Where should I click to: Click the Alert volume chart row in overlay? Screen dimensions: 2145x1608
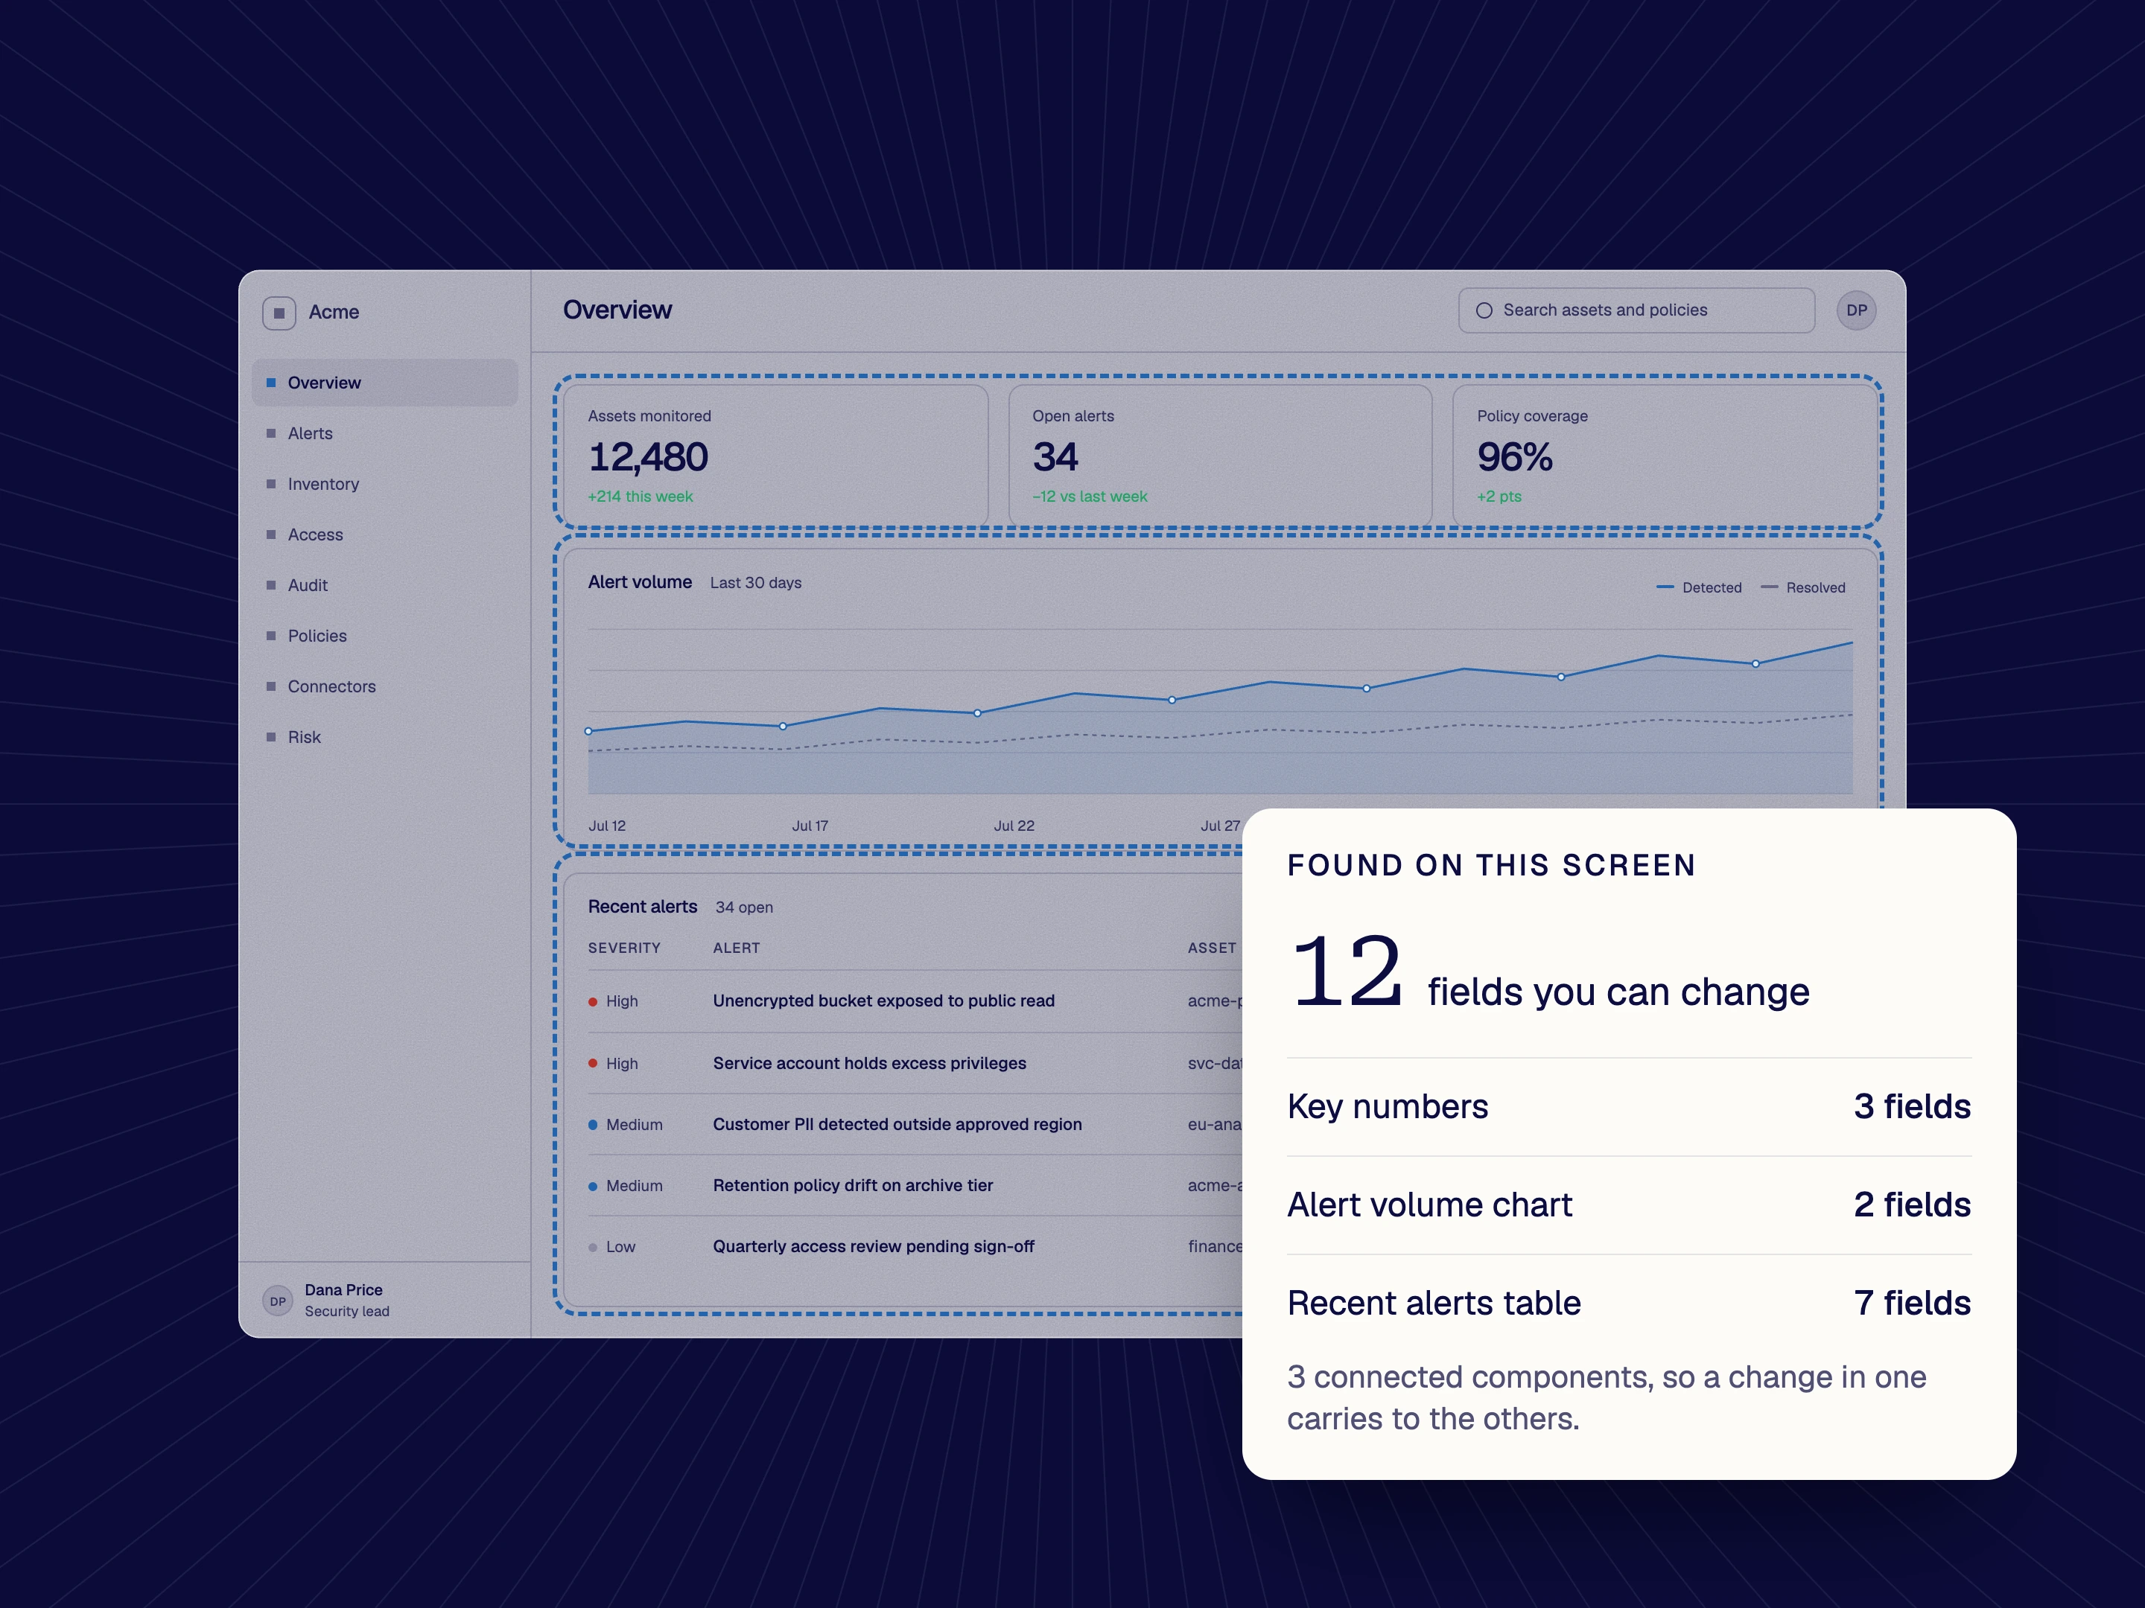(1629, 1205)
